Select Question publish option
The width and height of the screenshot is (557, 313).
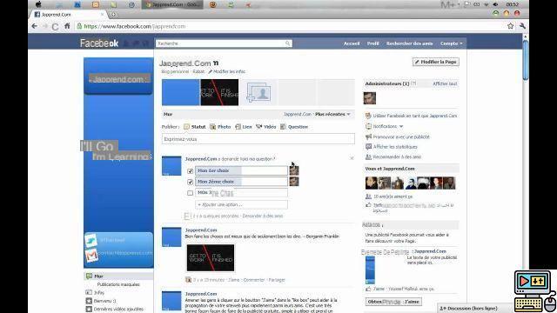pyautogui.click(x=294, y=127)
